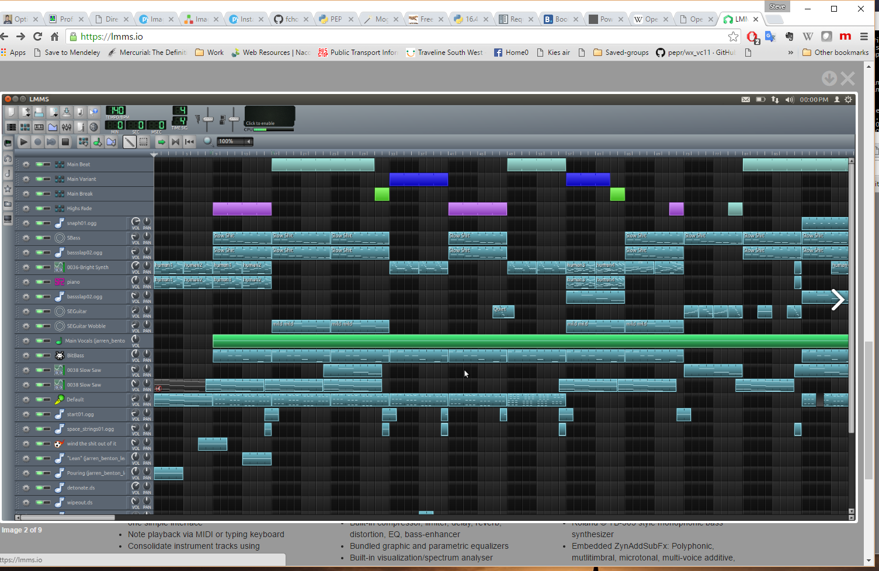Click the add automation track icon

click(111, 142)
